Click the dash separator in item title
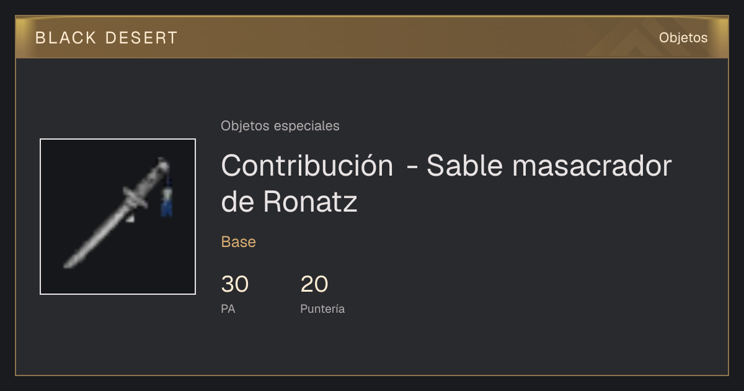This screenshot has height=391, width=744. point(410,168)
